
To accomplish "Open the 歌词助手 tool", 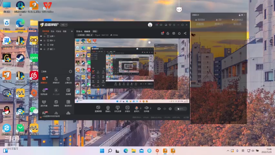I will click(x=68, y=103).
